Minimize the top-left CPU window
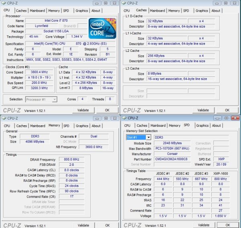Viewport: 241px width, 228px height. (97, 3)
